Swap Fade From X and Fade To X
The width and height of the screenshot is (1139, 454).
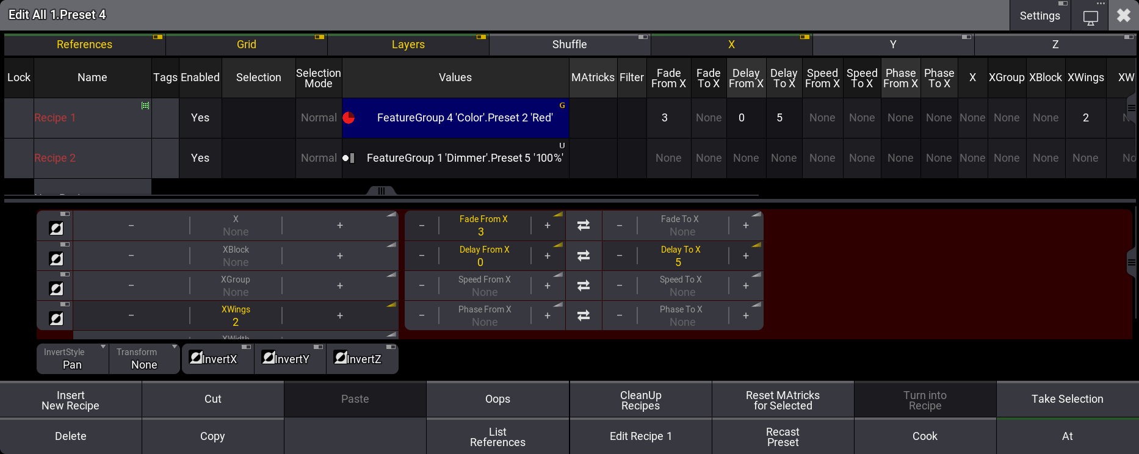pos(584,226)
